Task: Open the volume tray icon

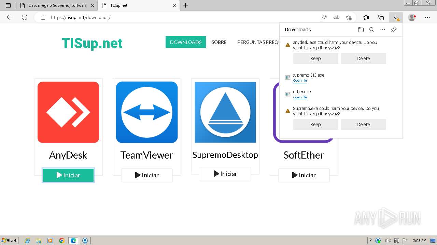Action: pos(388,241)
